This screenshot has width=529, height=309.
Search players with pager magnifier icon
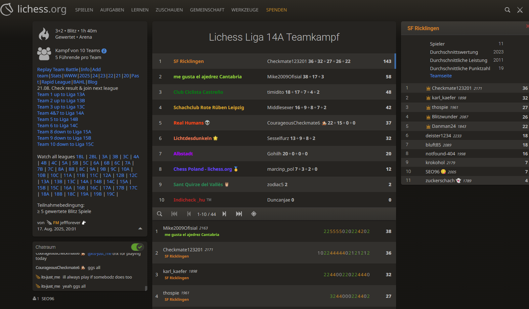point(159,214)
